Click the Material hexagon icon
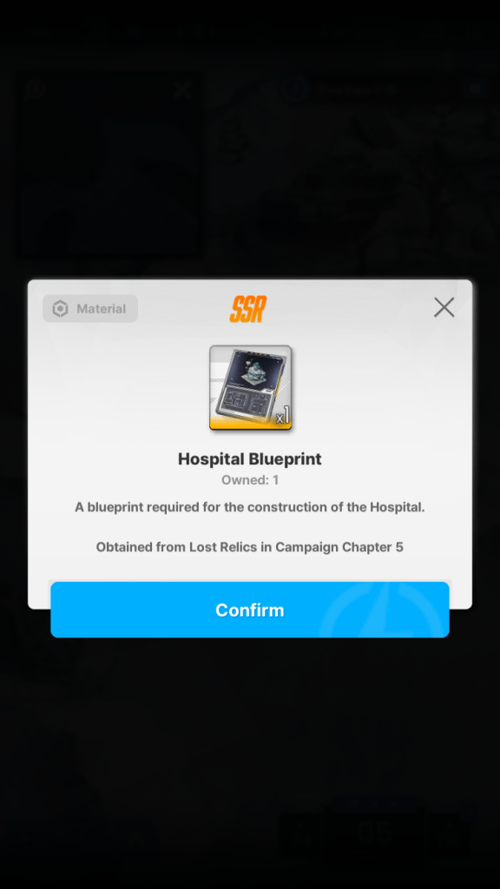Viewport: 500px width, 889px height. (60, 308)
